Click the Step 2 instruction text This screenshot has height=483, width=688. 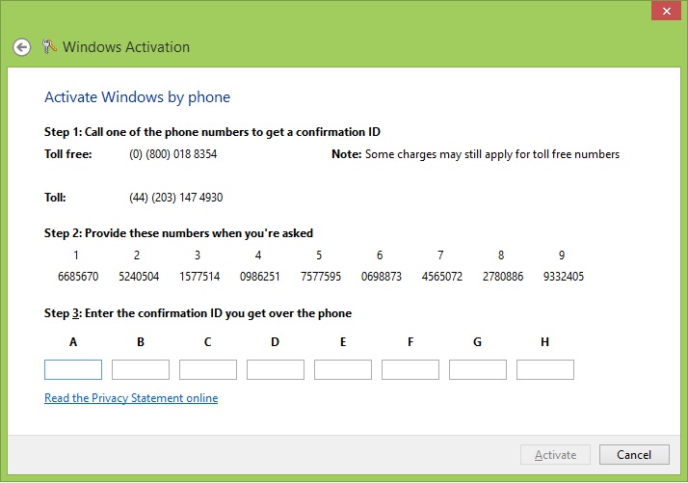point(178,233)
